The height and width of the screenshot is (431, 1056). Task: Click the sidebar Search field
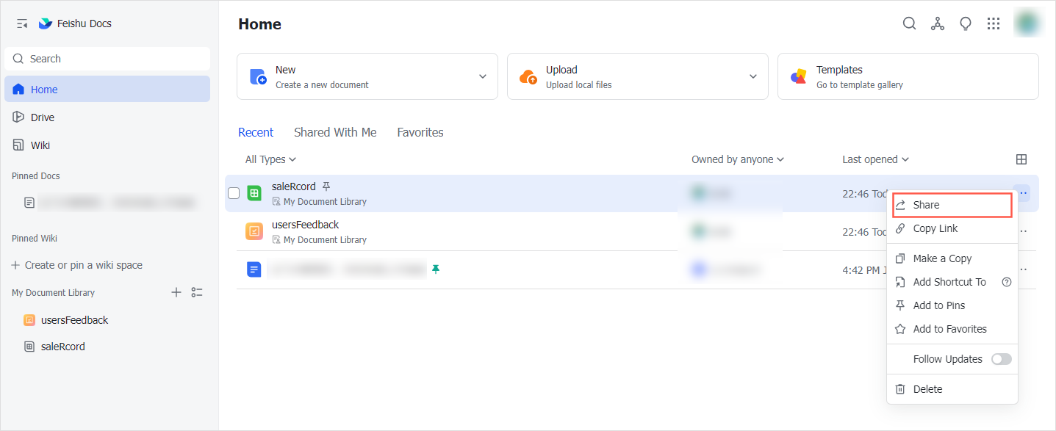coord(107,59)
